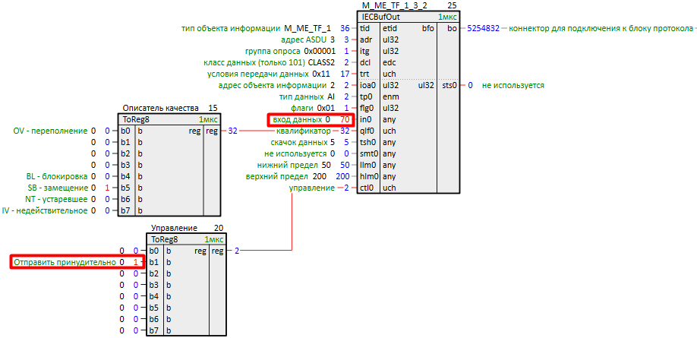
Task: Click the условия передачи данных value 17
Action: point(344,74)
